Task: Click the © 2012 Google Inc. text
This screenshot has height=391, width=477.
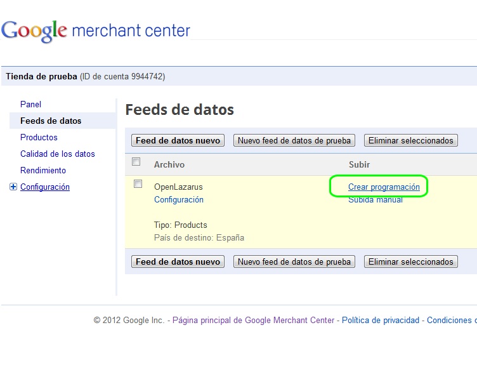Action: point(129,321)
